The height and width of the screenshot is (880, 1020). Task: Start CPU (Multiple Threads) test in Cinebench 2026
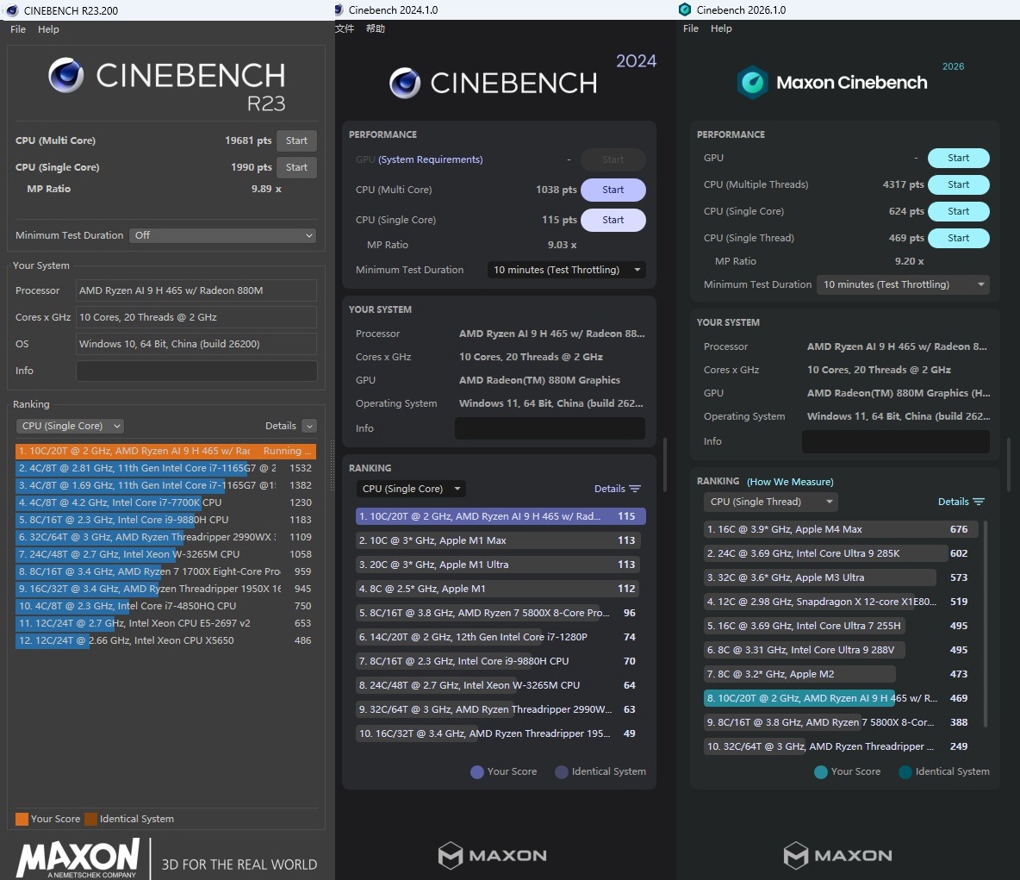click(958, 184)
